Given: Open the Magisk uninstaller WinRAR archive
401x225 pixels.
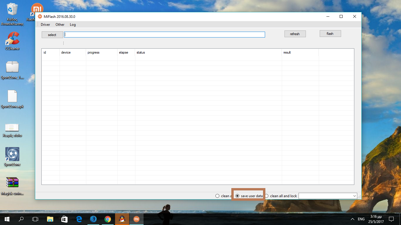Looking at the screenshot, I should (x=12, y=182).
